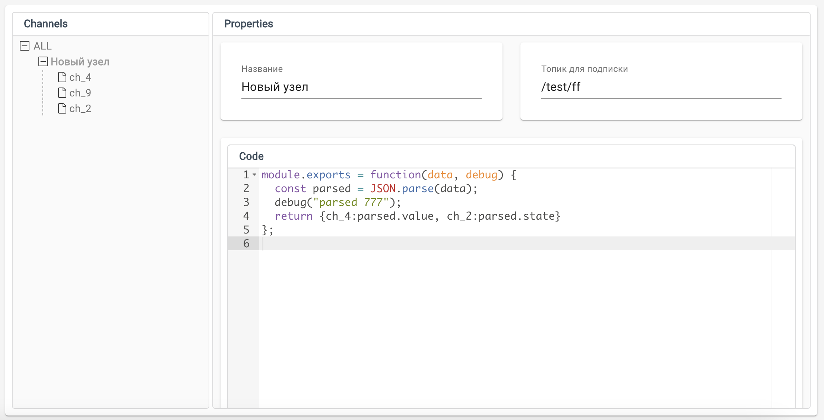
Task: Click the Code section title
Action: click(251, 156)
